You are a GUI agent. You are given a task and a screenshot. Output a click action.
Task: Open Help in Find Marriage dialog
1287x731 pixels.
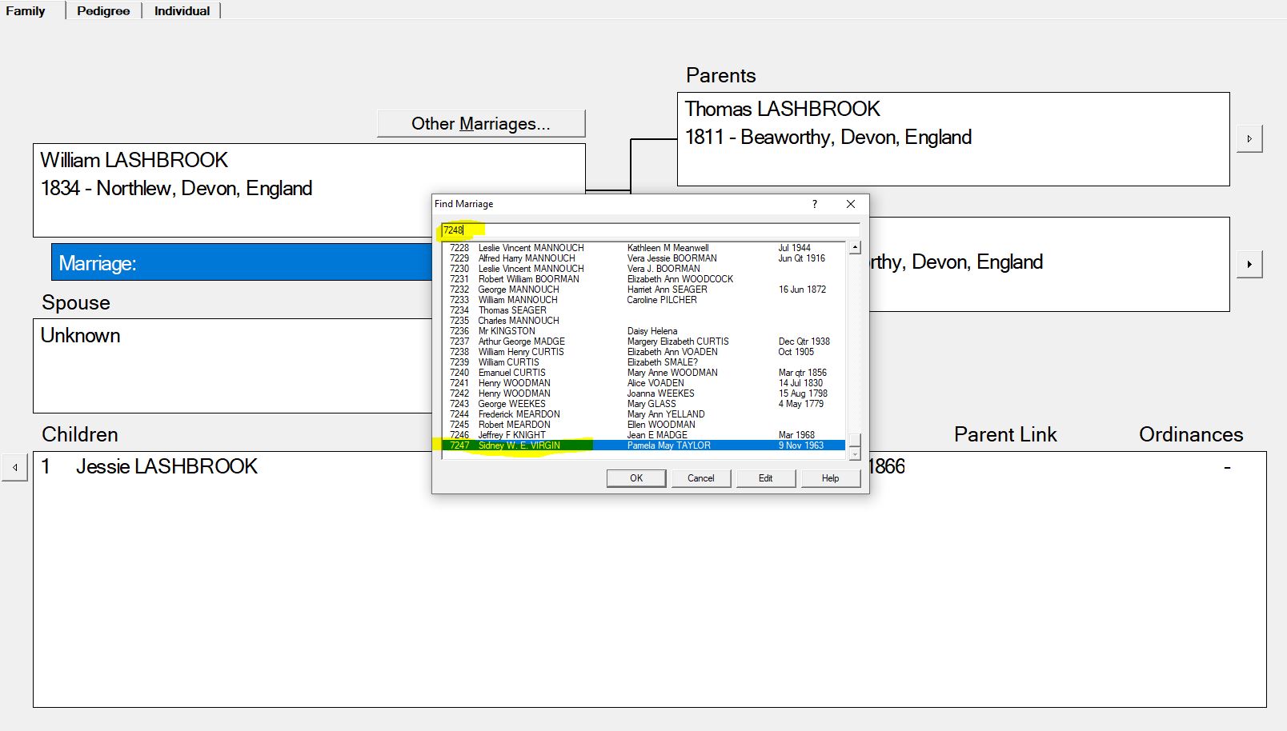point(831,478)
